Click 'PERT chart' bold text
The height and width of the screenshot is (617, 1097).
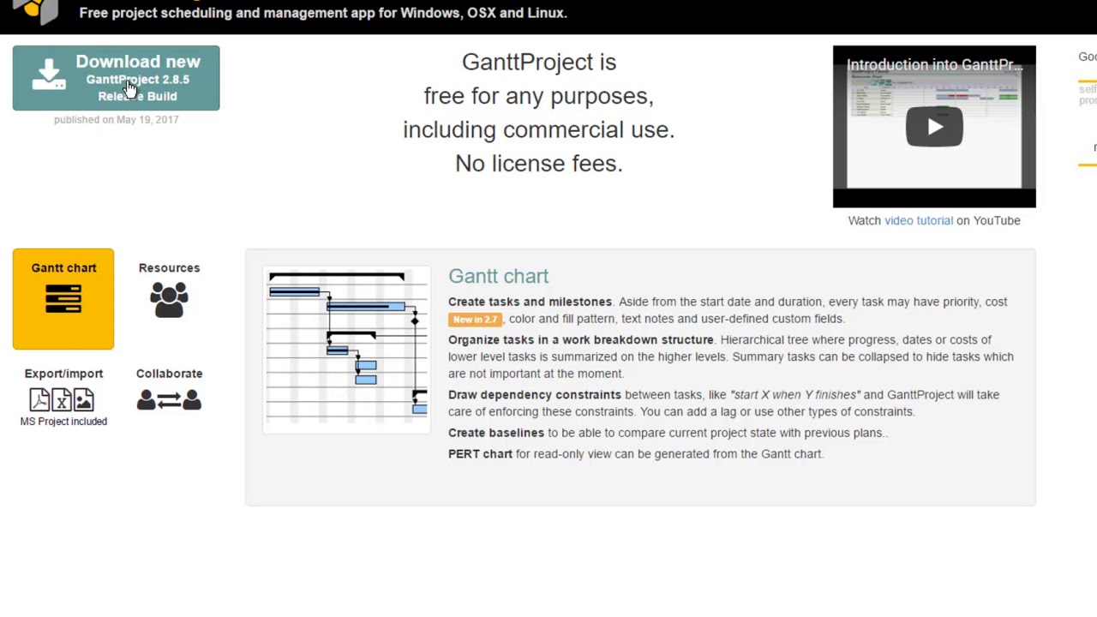pyautogui.click(x=480, y=454)
